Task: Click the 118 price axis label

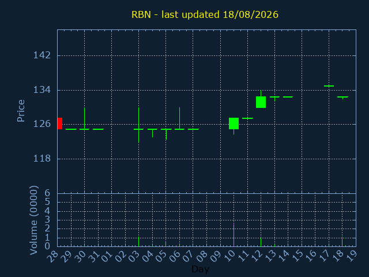Action: (x=42, y=159)
